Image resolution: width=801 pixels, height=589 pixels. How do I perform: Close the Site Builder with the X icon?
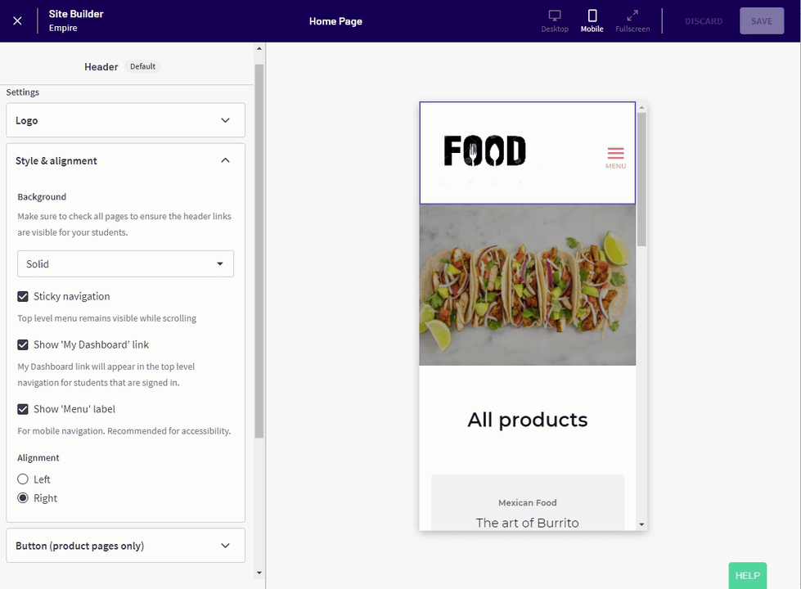[x=17, y=21]
